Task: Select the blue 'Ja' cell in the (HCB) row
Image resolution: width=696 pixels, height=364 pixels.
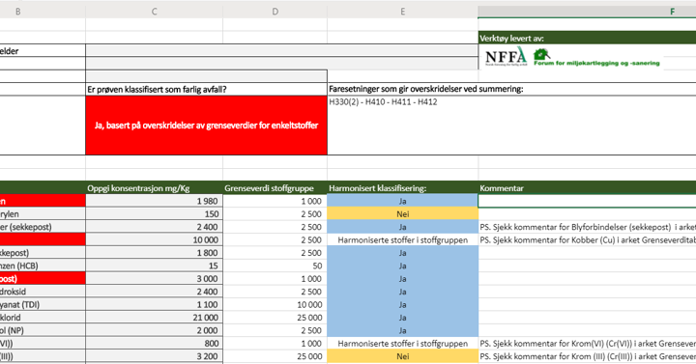Action: 402,266
